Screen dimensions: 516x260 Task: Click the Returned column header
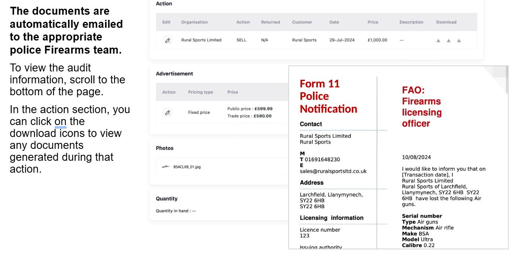270,22
